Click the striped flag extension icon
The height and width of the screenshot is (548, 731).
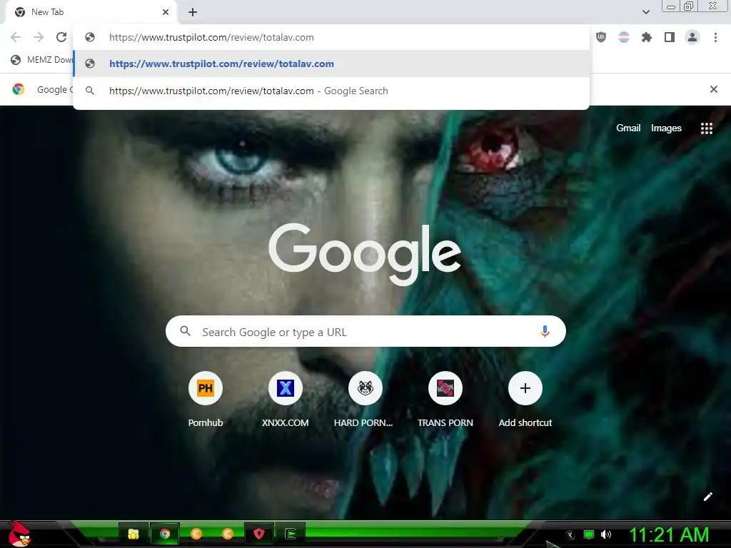pyautogui.click(x=624, y=37)
